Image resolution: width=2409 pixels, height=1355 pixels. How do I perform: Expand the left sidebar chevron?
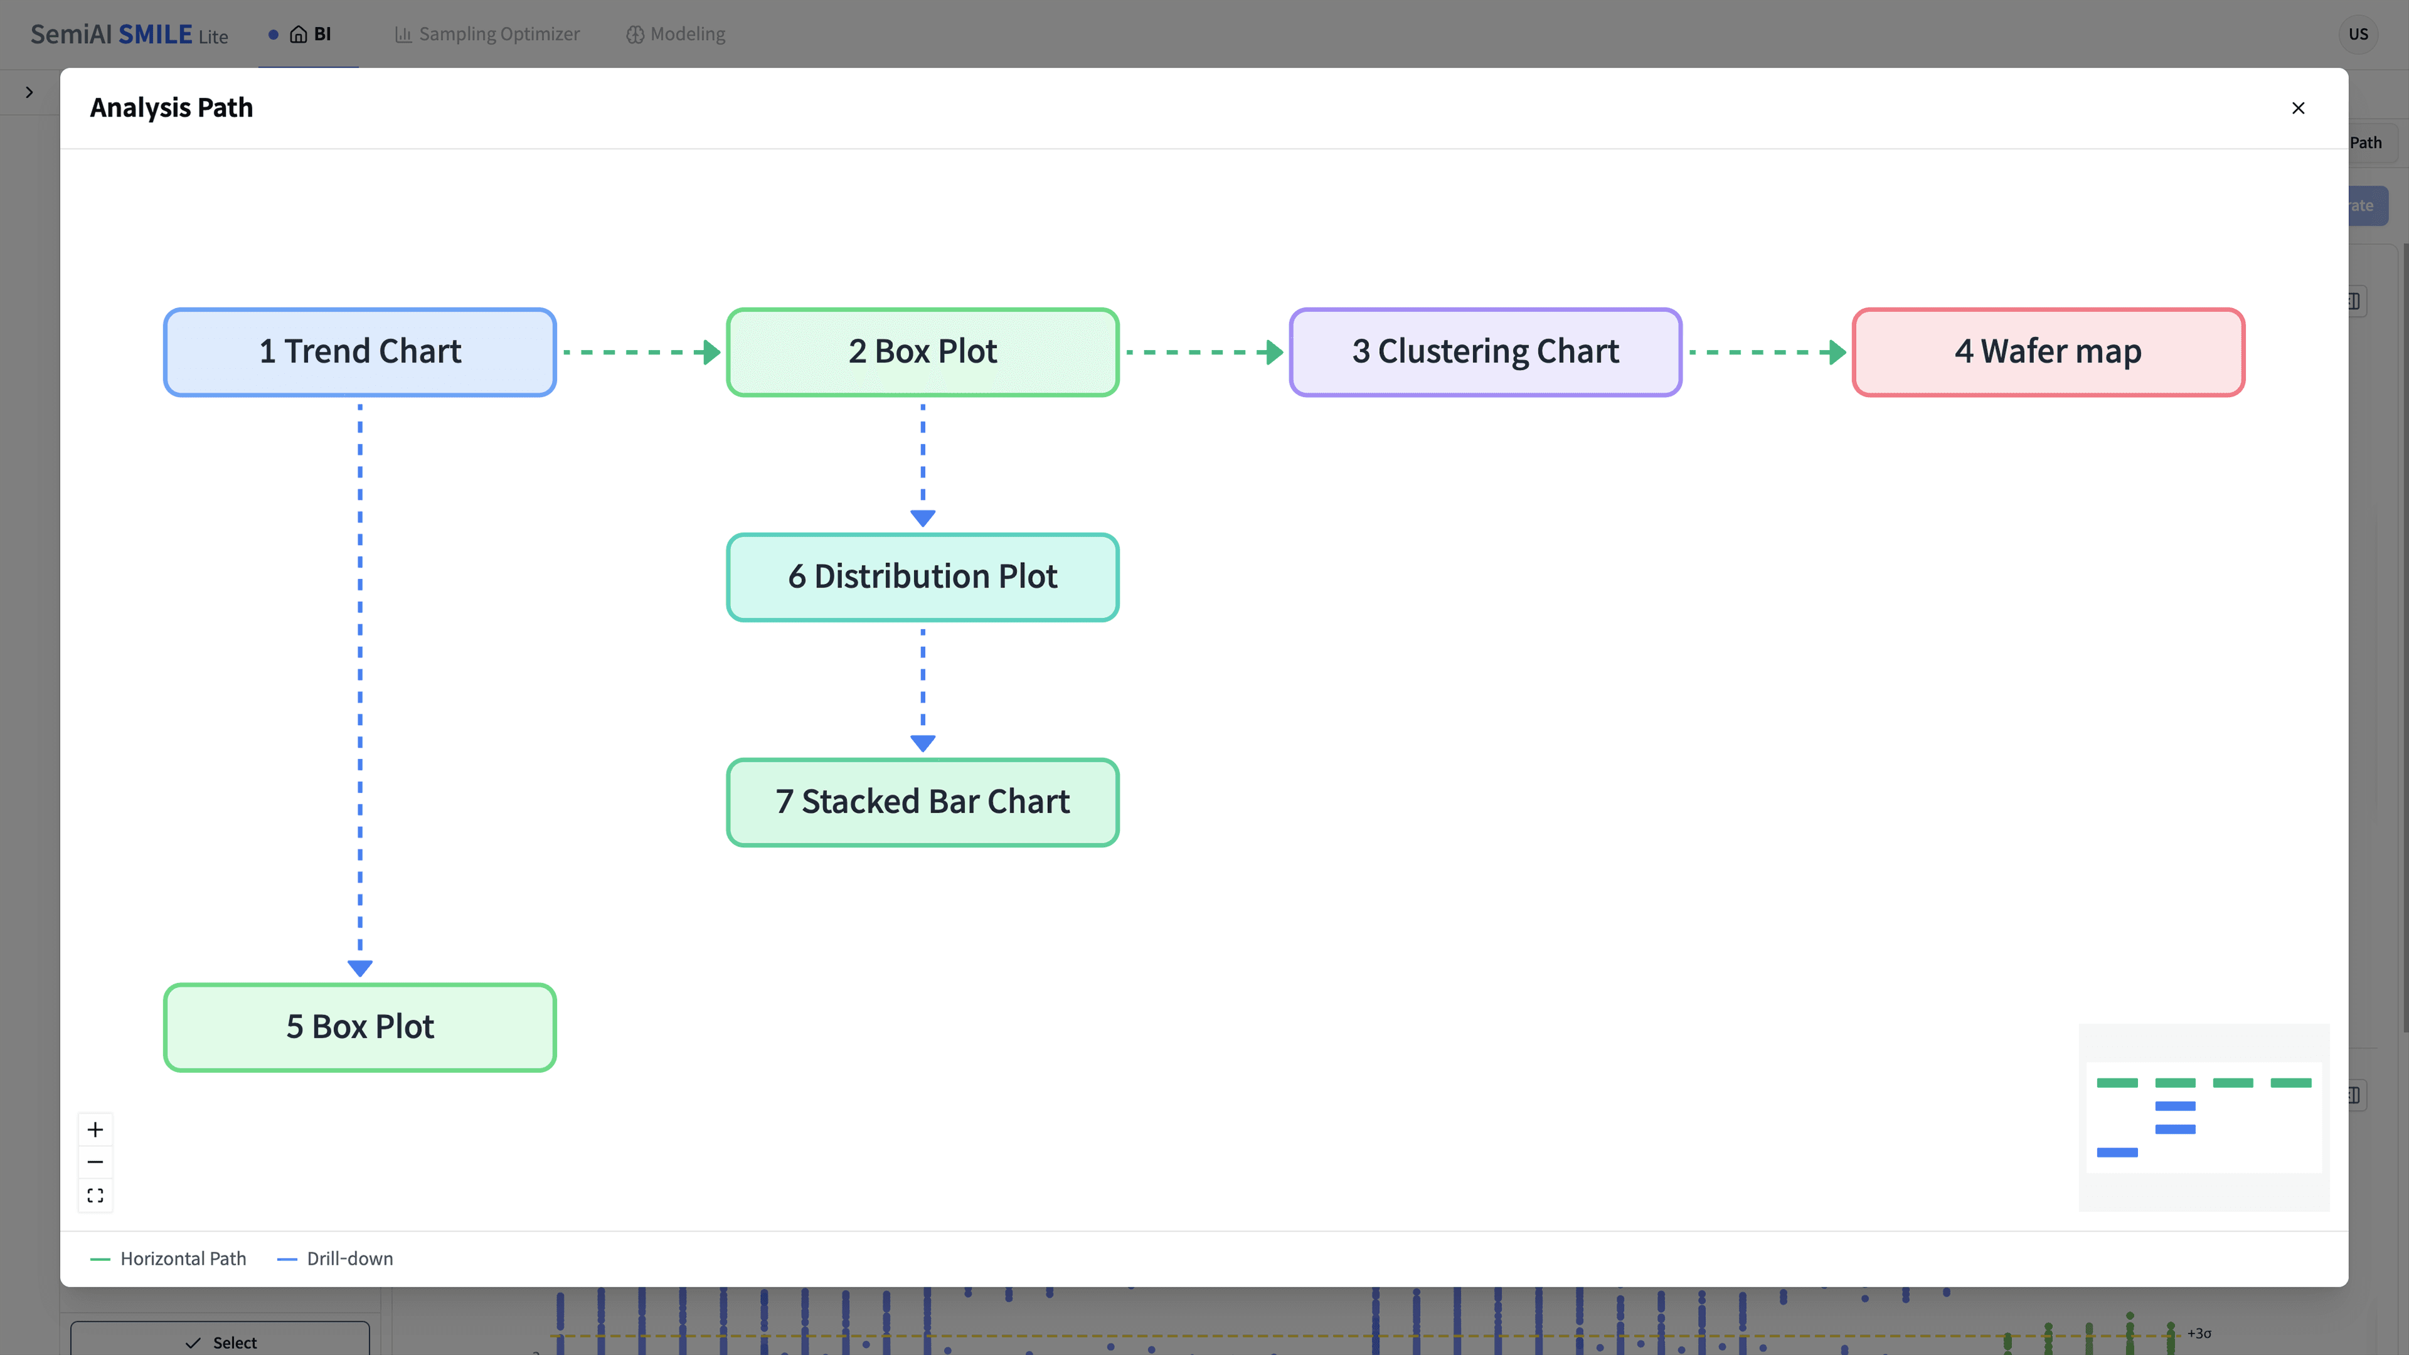click(x=29, y=93)
